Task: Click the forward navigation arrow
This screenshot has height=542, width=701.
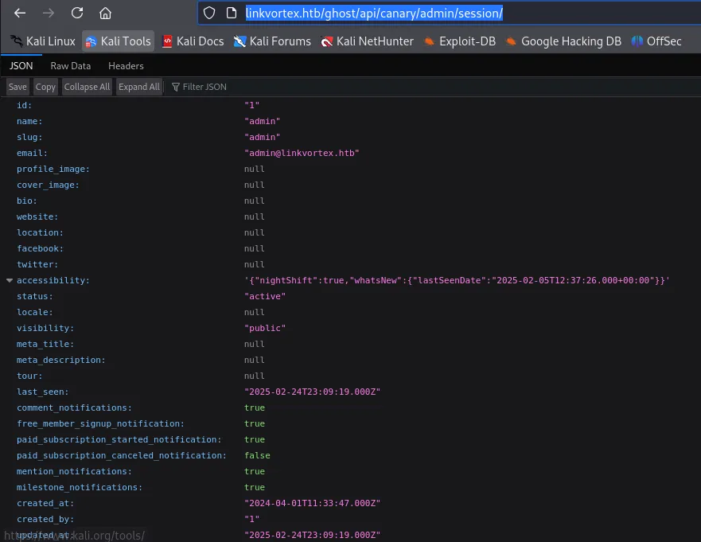Action: pyautogui.click(x=49, y=13)
